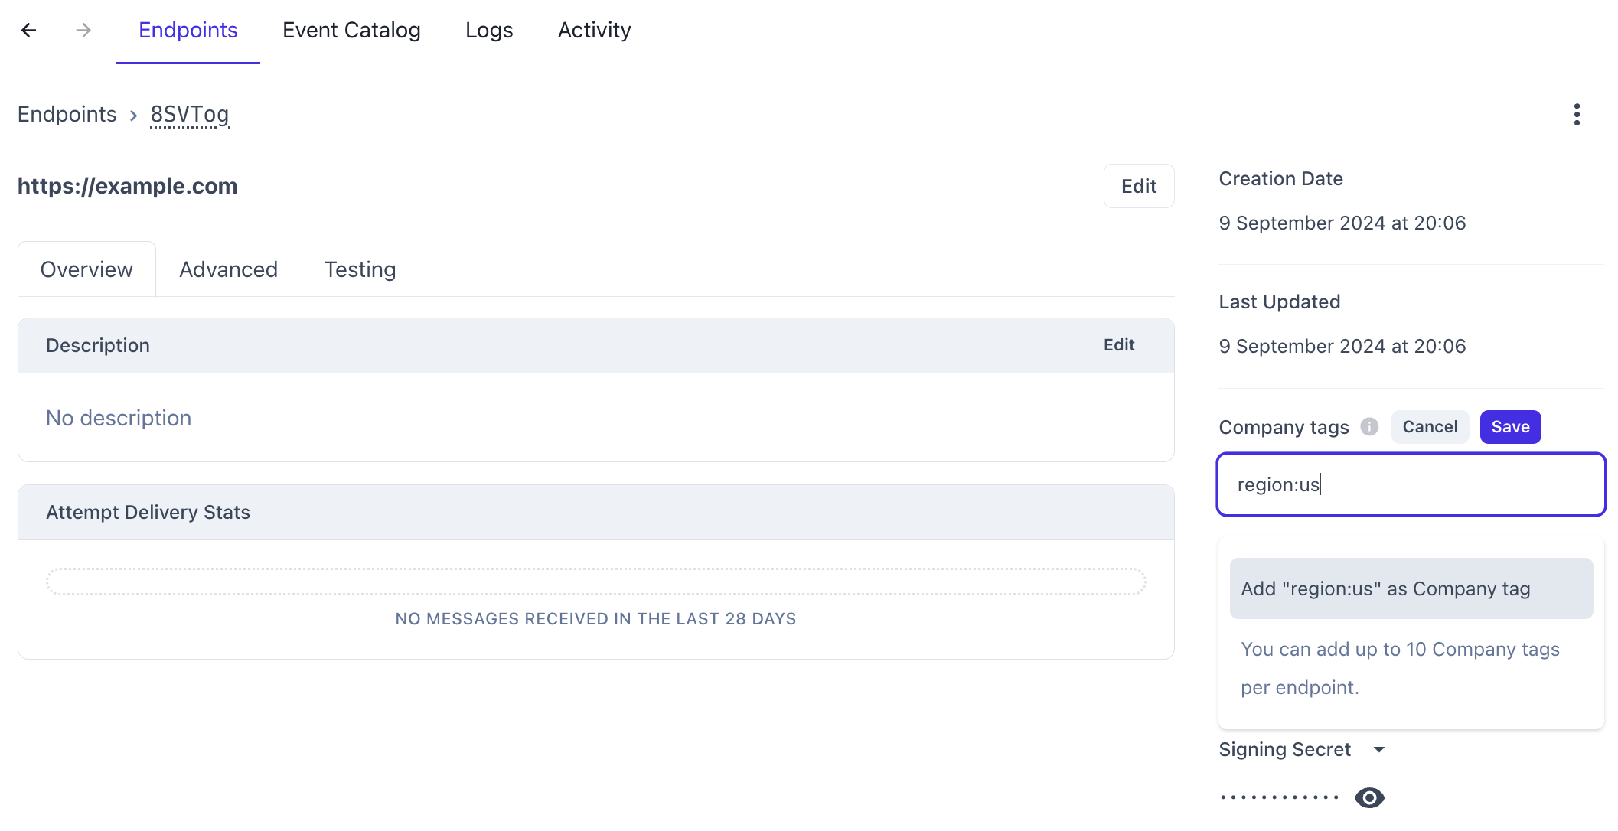Expand the Signing Secret section chevron
The width and height of the screenshot is (1618, 831).
(1380, 750)
